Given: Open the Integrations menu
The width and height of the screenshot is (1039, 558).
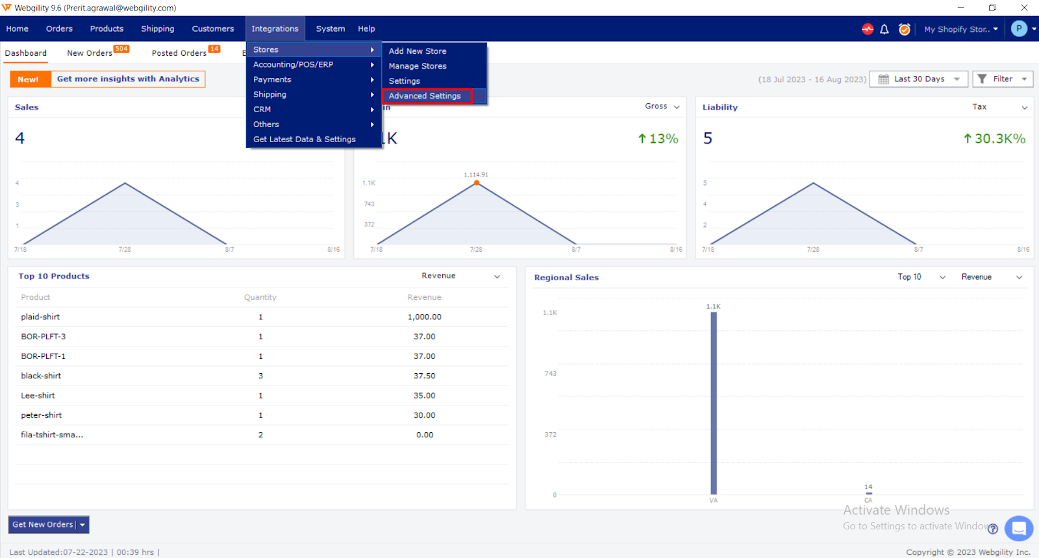Looking at the screenshot, I should 275,29.
